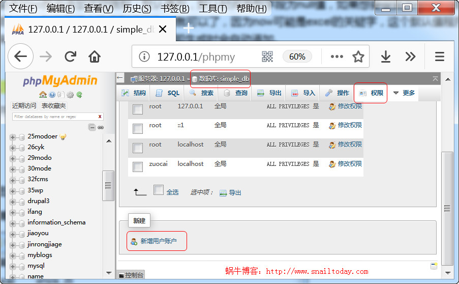Open the 文件(F) menu
Screen dimensions: 459x284
23,9
